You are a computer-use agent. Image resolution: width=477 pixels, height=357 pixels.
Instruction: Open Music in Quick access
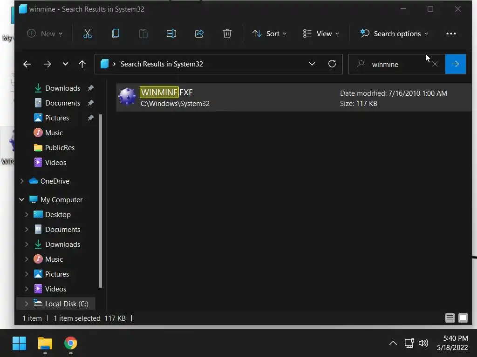[54, 133]
